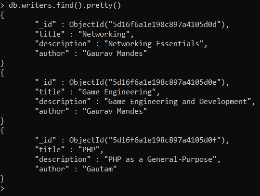Click the "Game Engineering" title value

click(117, 92)
